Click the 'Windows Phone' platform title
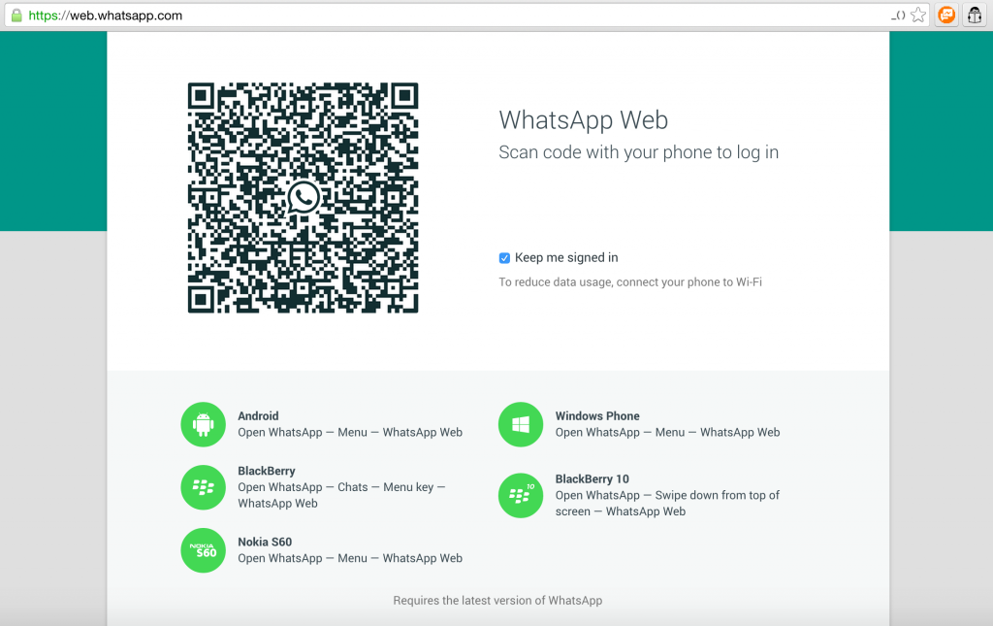Screen dimensions: 993x626 tap(597, 416)
